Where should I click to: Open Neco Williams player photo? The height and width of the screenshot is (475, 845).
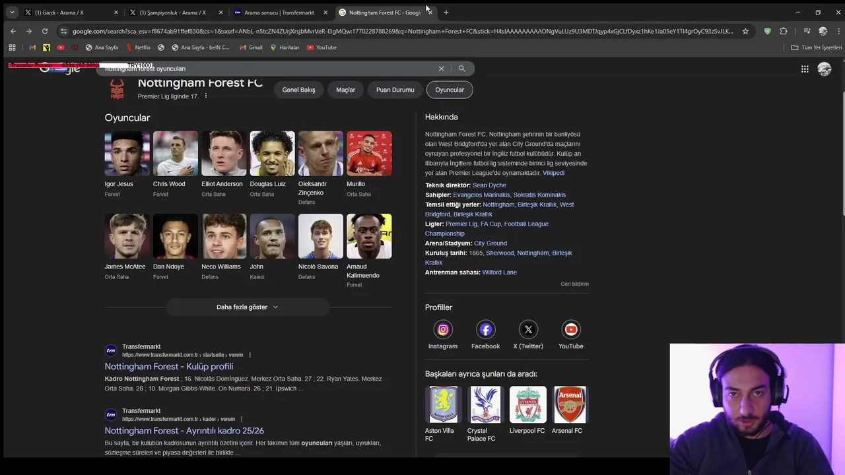click(224, 236)
